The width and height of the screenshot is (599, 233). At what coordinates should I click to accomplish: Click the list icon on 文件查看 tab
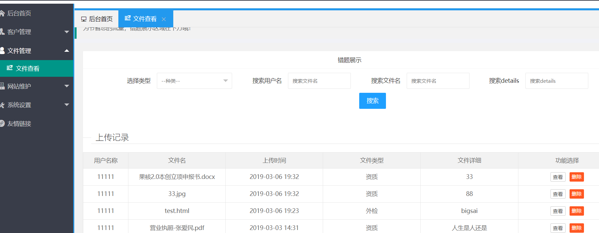coord(127,18)
